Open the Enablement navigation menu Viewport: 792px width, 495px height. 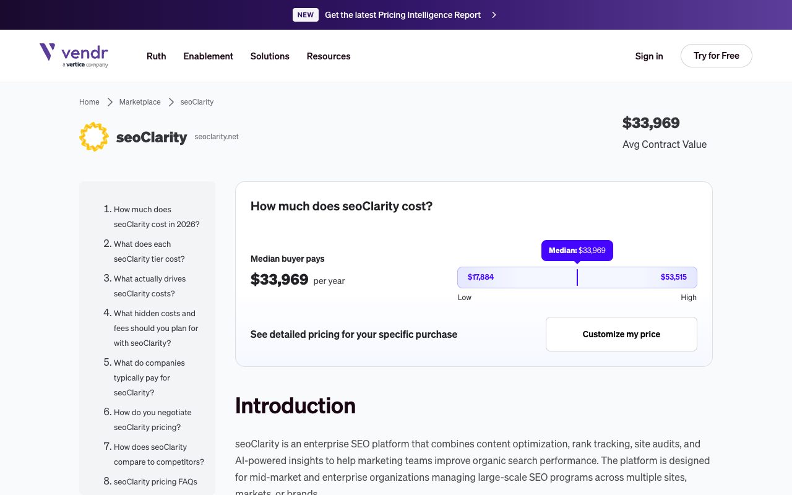(209, 56)
